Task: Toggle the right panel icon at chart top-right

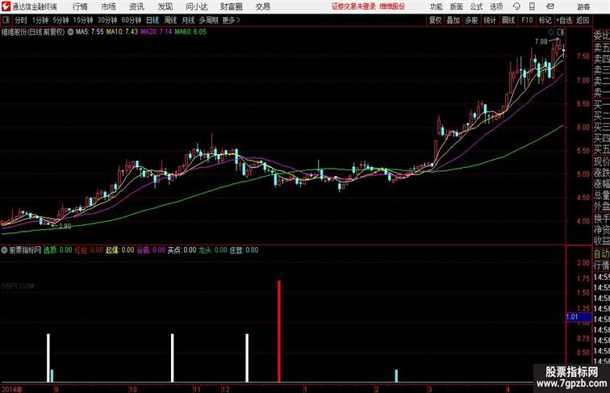Action: click(x=561, y=32)
